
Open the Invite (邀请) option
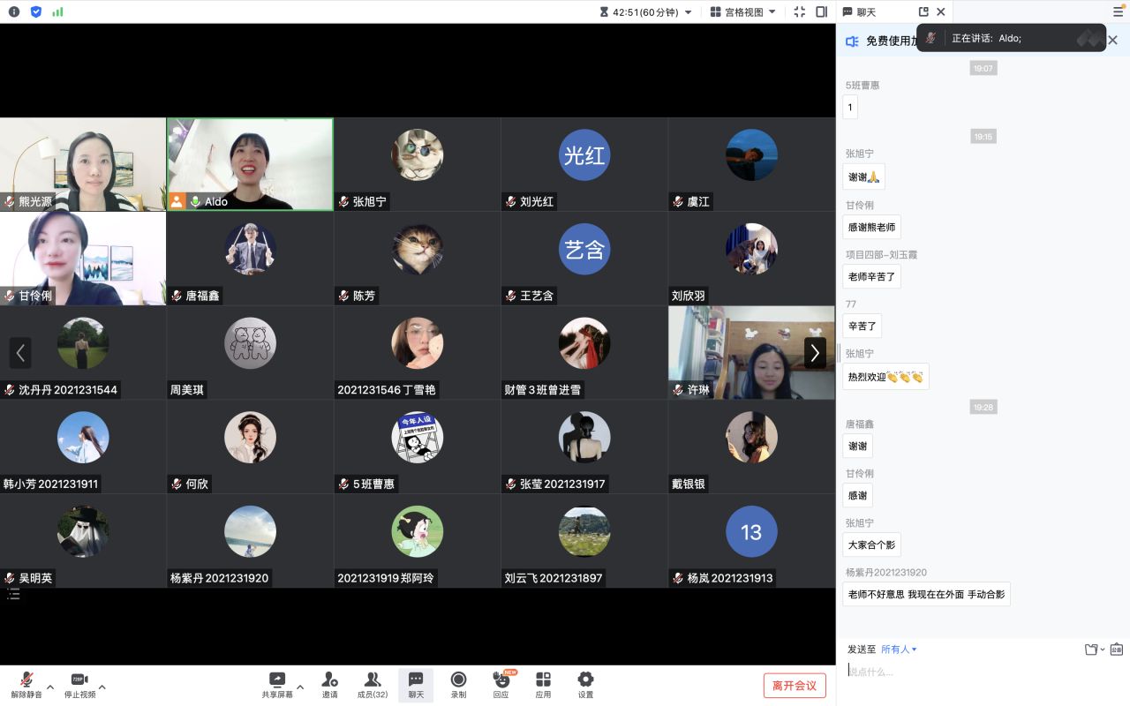click(x=329, y=684)
